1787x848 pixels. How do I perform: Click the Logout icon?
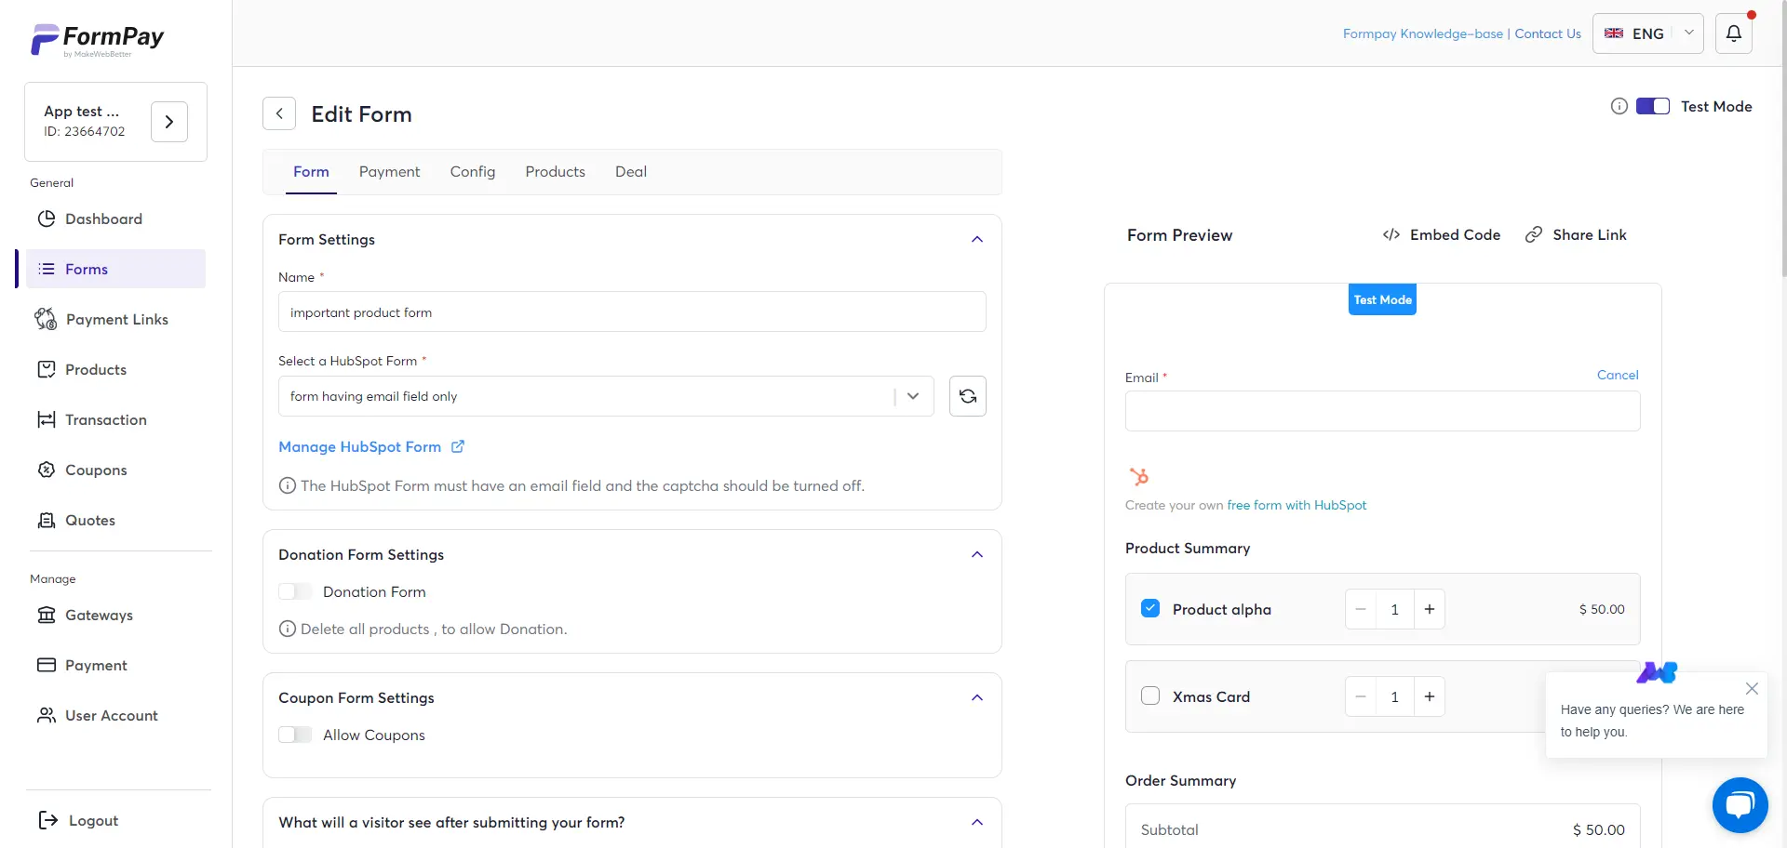click(x=47, y=820)
